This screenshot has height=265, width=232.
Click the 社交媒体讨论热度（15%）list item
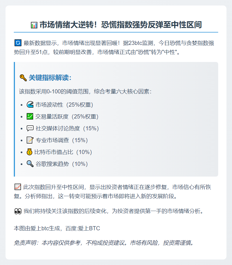coord(67,128)
